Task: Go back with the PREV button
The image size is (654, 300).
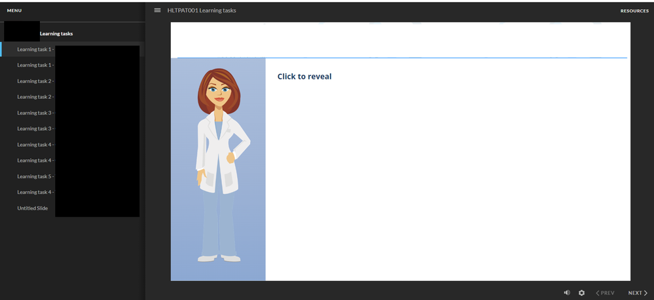Action: [x=605, y=293]
